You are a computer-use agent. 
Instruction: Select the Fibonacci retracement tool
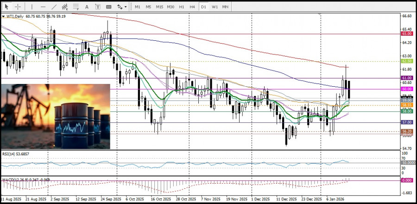pyautogui.click(x=76, y=7)
